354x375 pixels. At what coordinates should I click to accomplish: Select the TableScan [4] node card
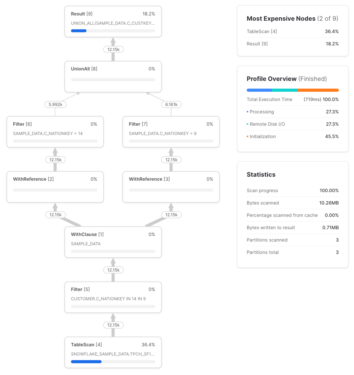coord(113,352)
